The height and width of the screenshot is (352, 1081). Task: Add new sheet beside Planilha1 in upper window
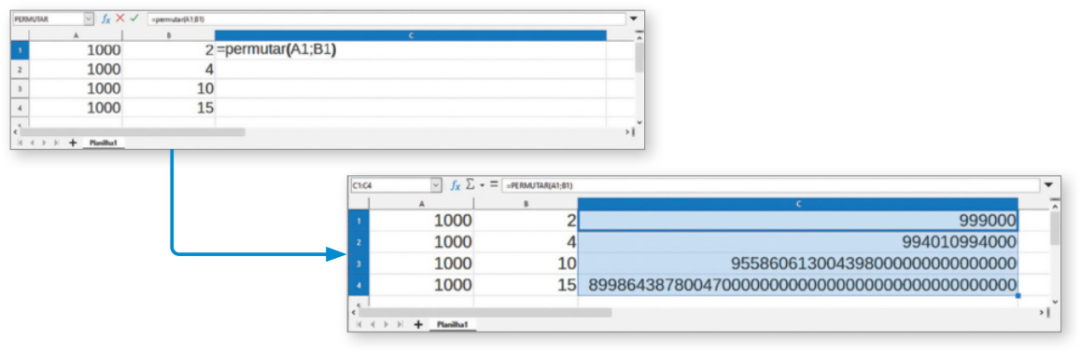[73, 143]
